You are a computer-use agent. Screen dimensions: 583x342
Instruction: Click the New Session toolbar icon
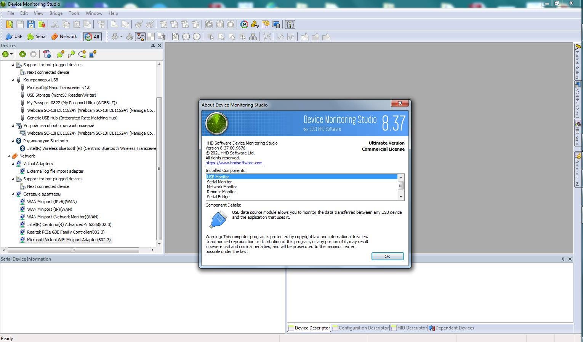point(10,24)
